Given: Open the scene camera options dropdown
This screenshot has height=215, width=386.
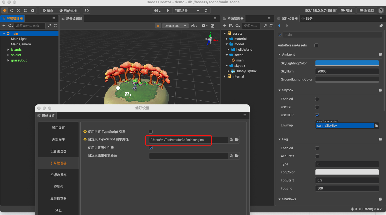Looking at the screenshot, I should tap(194, 26).
